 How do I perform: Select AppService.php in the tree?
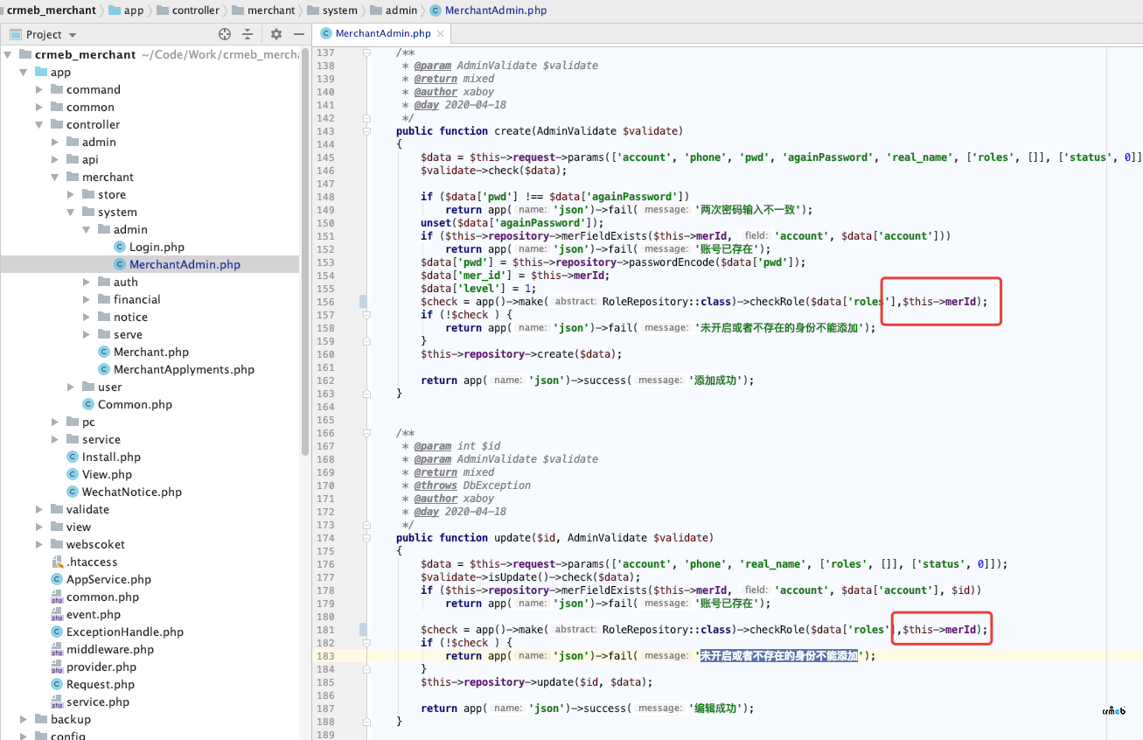tap(108, 579)
